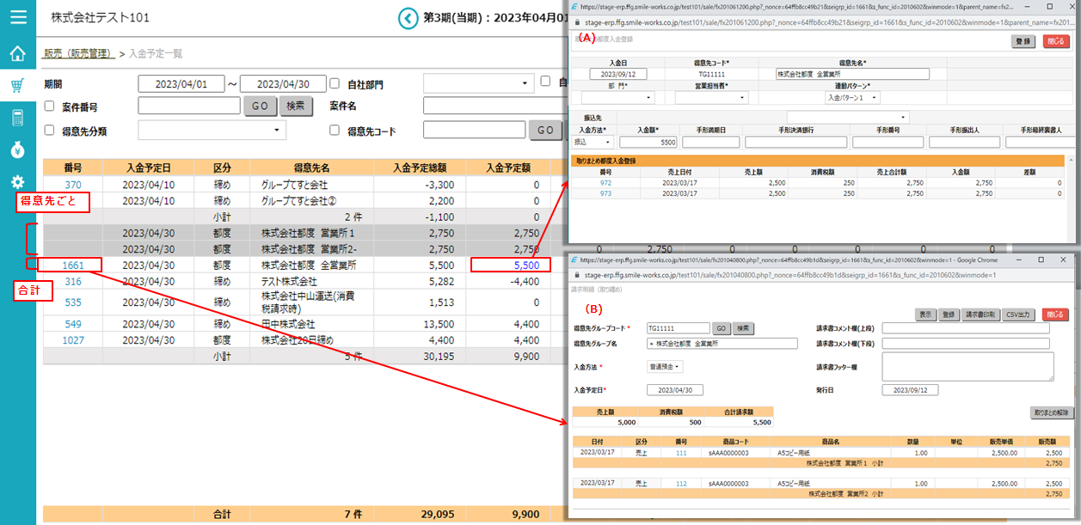Viewport: 1081px width, 525px height.
Task: Open record number 1661 link
Action: [73, 266]
